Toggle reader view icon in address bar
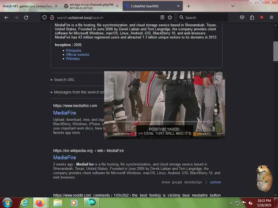 coord(162,17)
